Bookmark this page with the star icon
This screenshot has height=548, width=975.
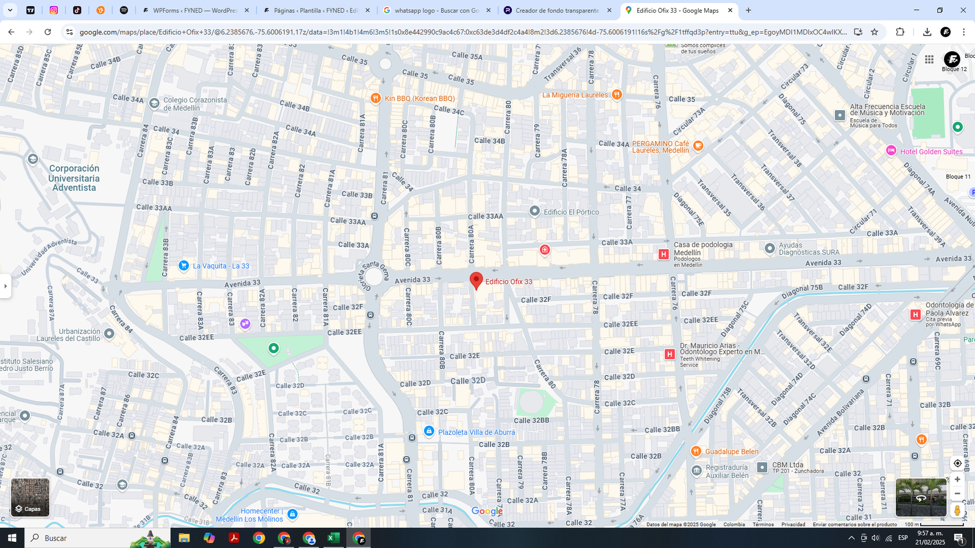click(x=874, y=32)
